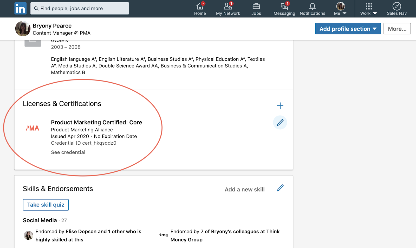Click Add a new skill
This screenshot has height=248, width=416.
point(245,190)
